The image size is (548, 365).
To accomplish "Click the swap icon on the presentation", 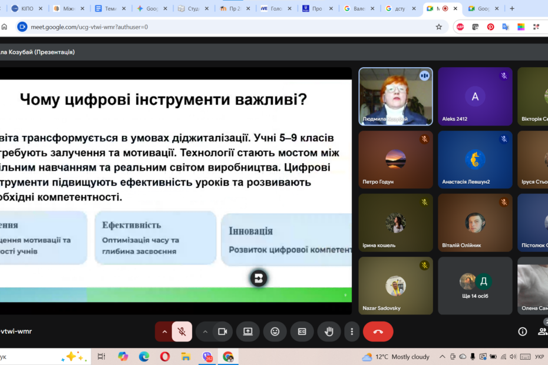I will coord(258,278).
